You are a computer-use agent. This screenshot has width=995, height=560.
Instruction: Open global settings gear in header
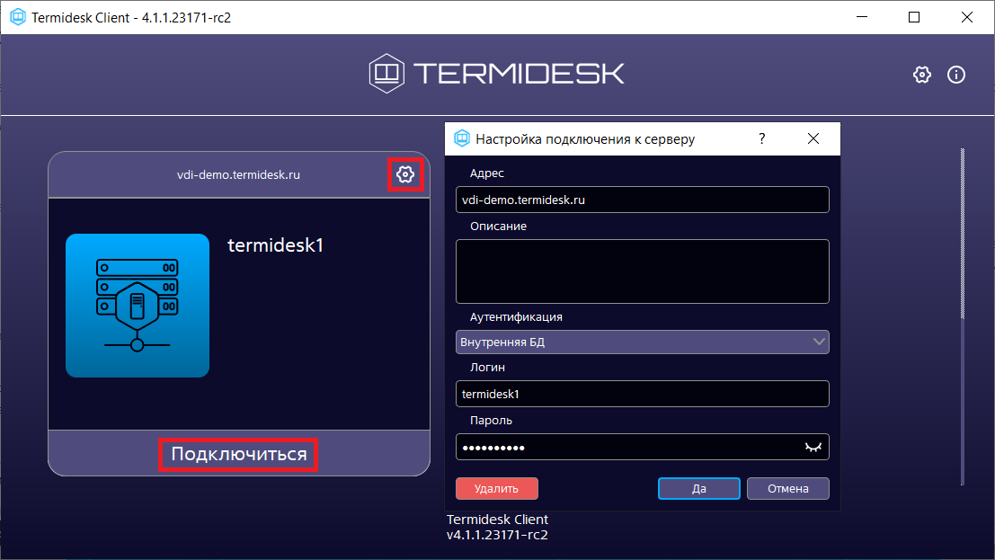point(921,75)
